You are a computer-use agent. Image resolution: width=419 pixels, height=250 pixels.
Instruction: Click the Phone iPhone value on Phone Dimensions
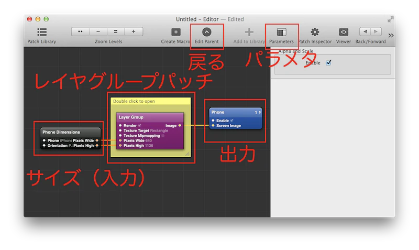(66, 140)
